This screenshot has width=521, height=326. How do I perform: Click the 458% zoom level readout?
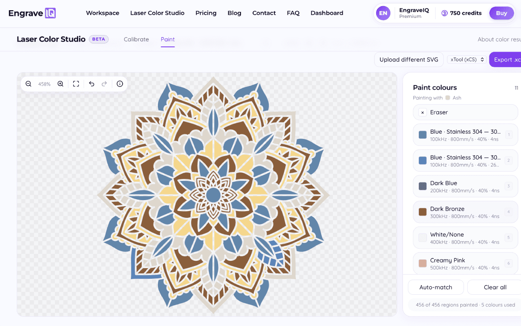[44, 84]
